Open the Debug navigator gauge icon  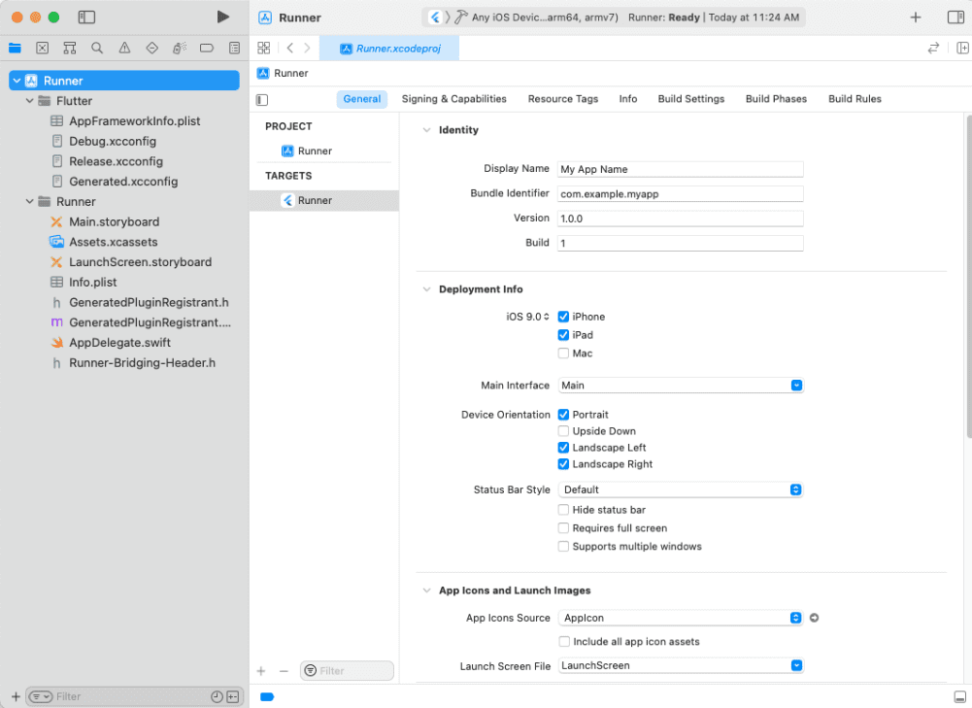[x=181, y=47]
